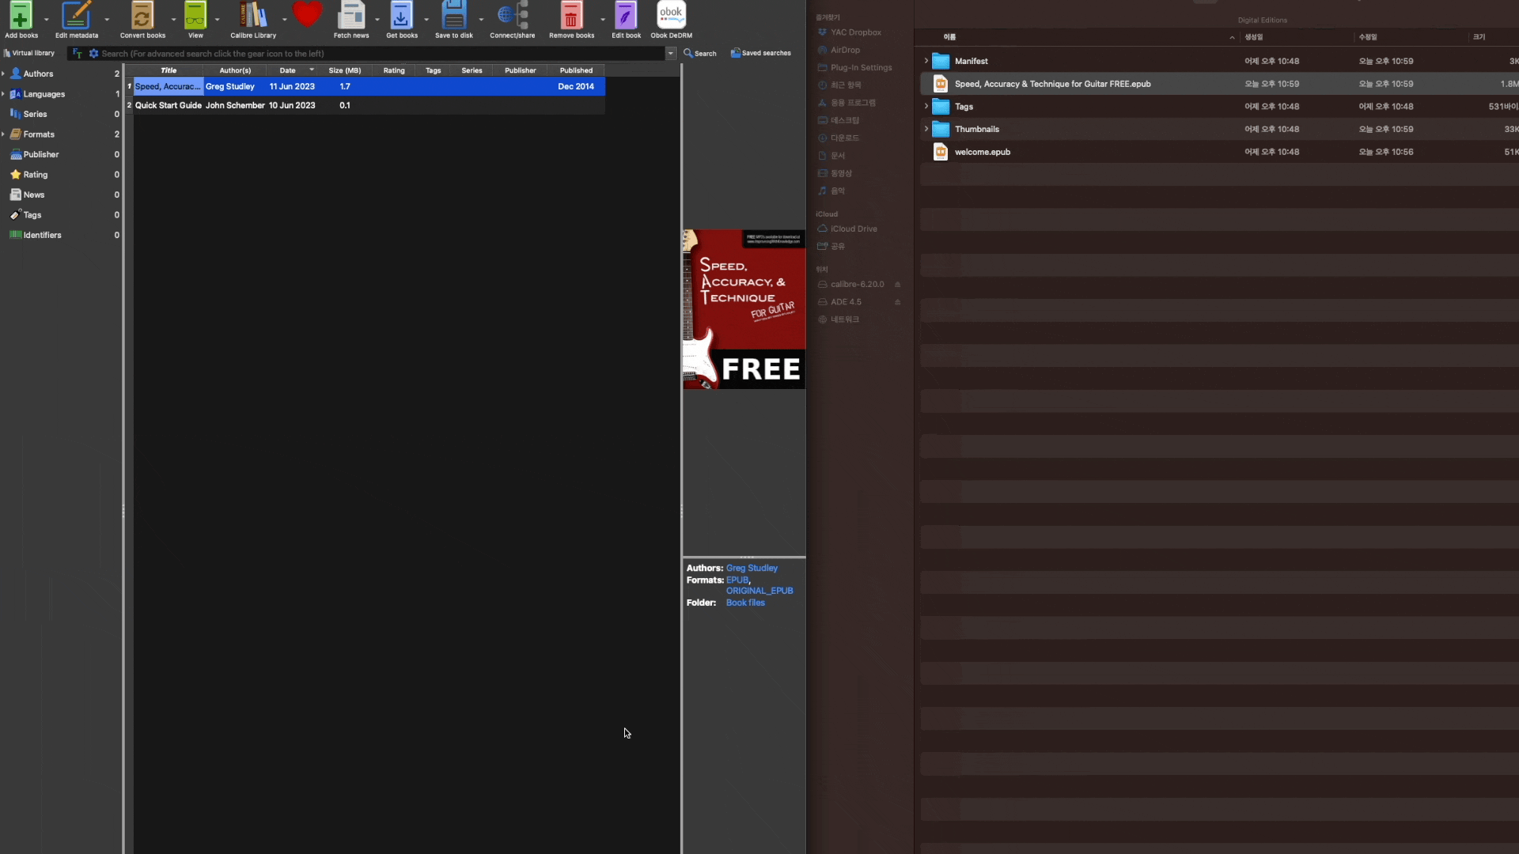
Task: Click the Add books toolbar icon
Action: 21,15
